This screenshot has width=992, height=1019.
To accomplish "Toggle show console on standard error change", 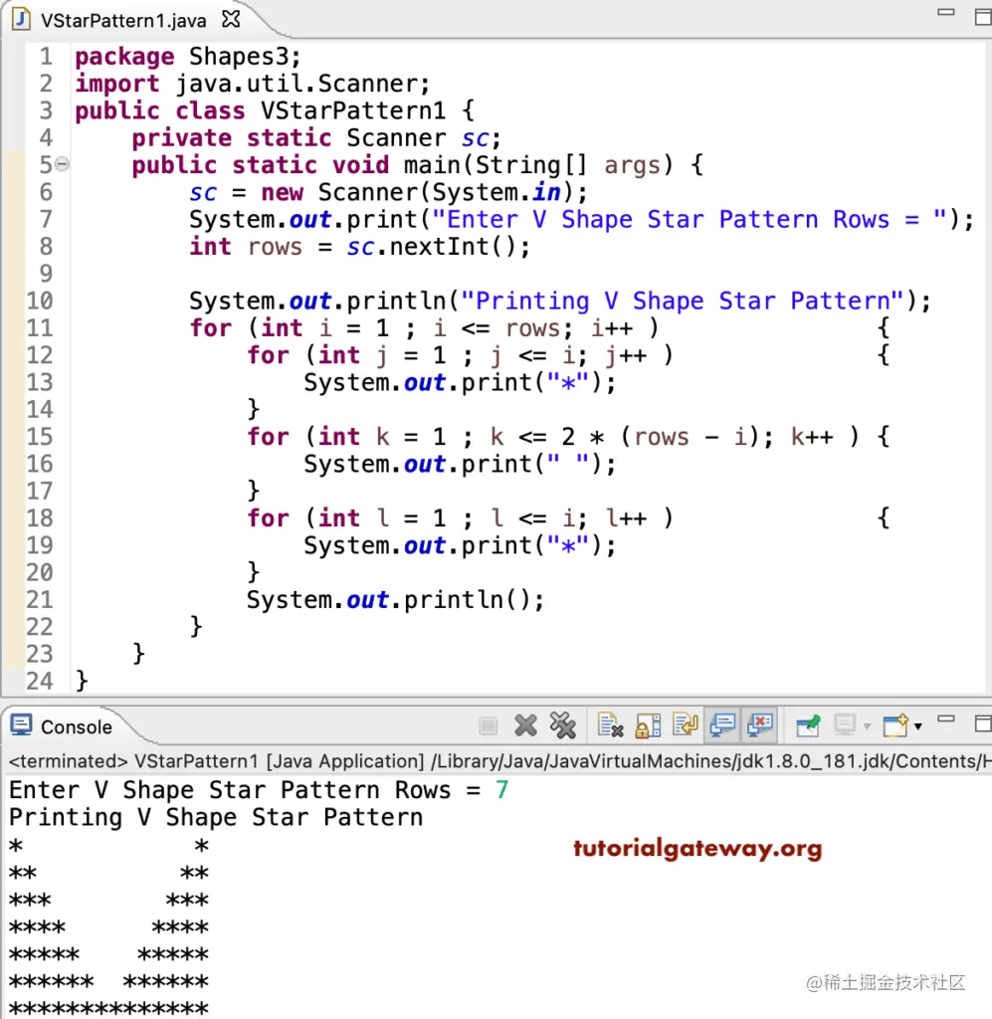I will tap(759, 724).
